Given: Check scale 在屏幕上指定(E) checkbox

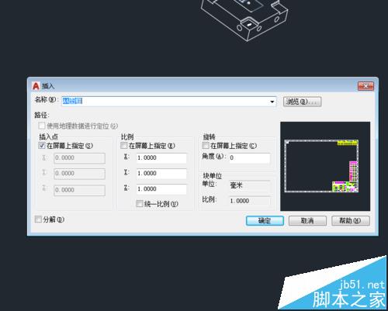Looking at the screenshot, I should [124, 145].
